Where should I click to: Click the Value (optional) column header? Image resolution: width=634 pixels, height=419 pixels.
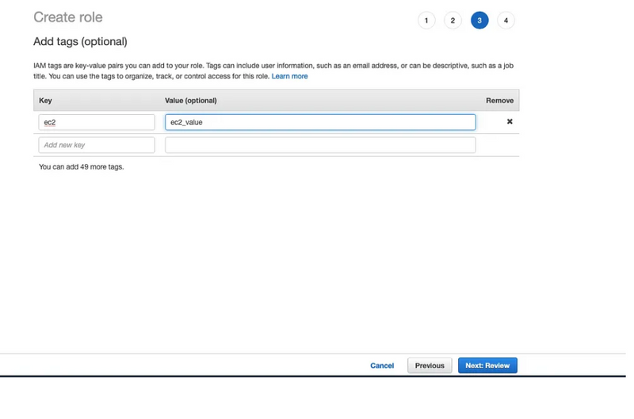[x=191, y=101]
